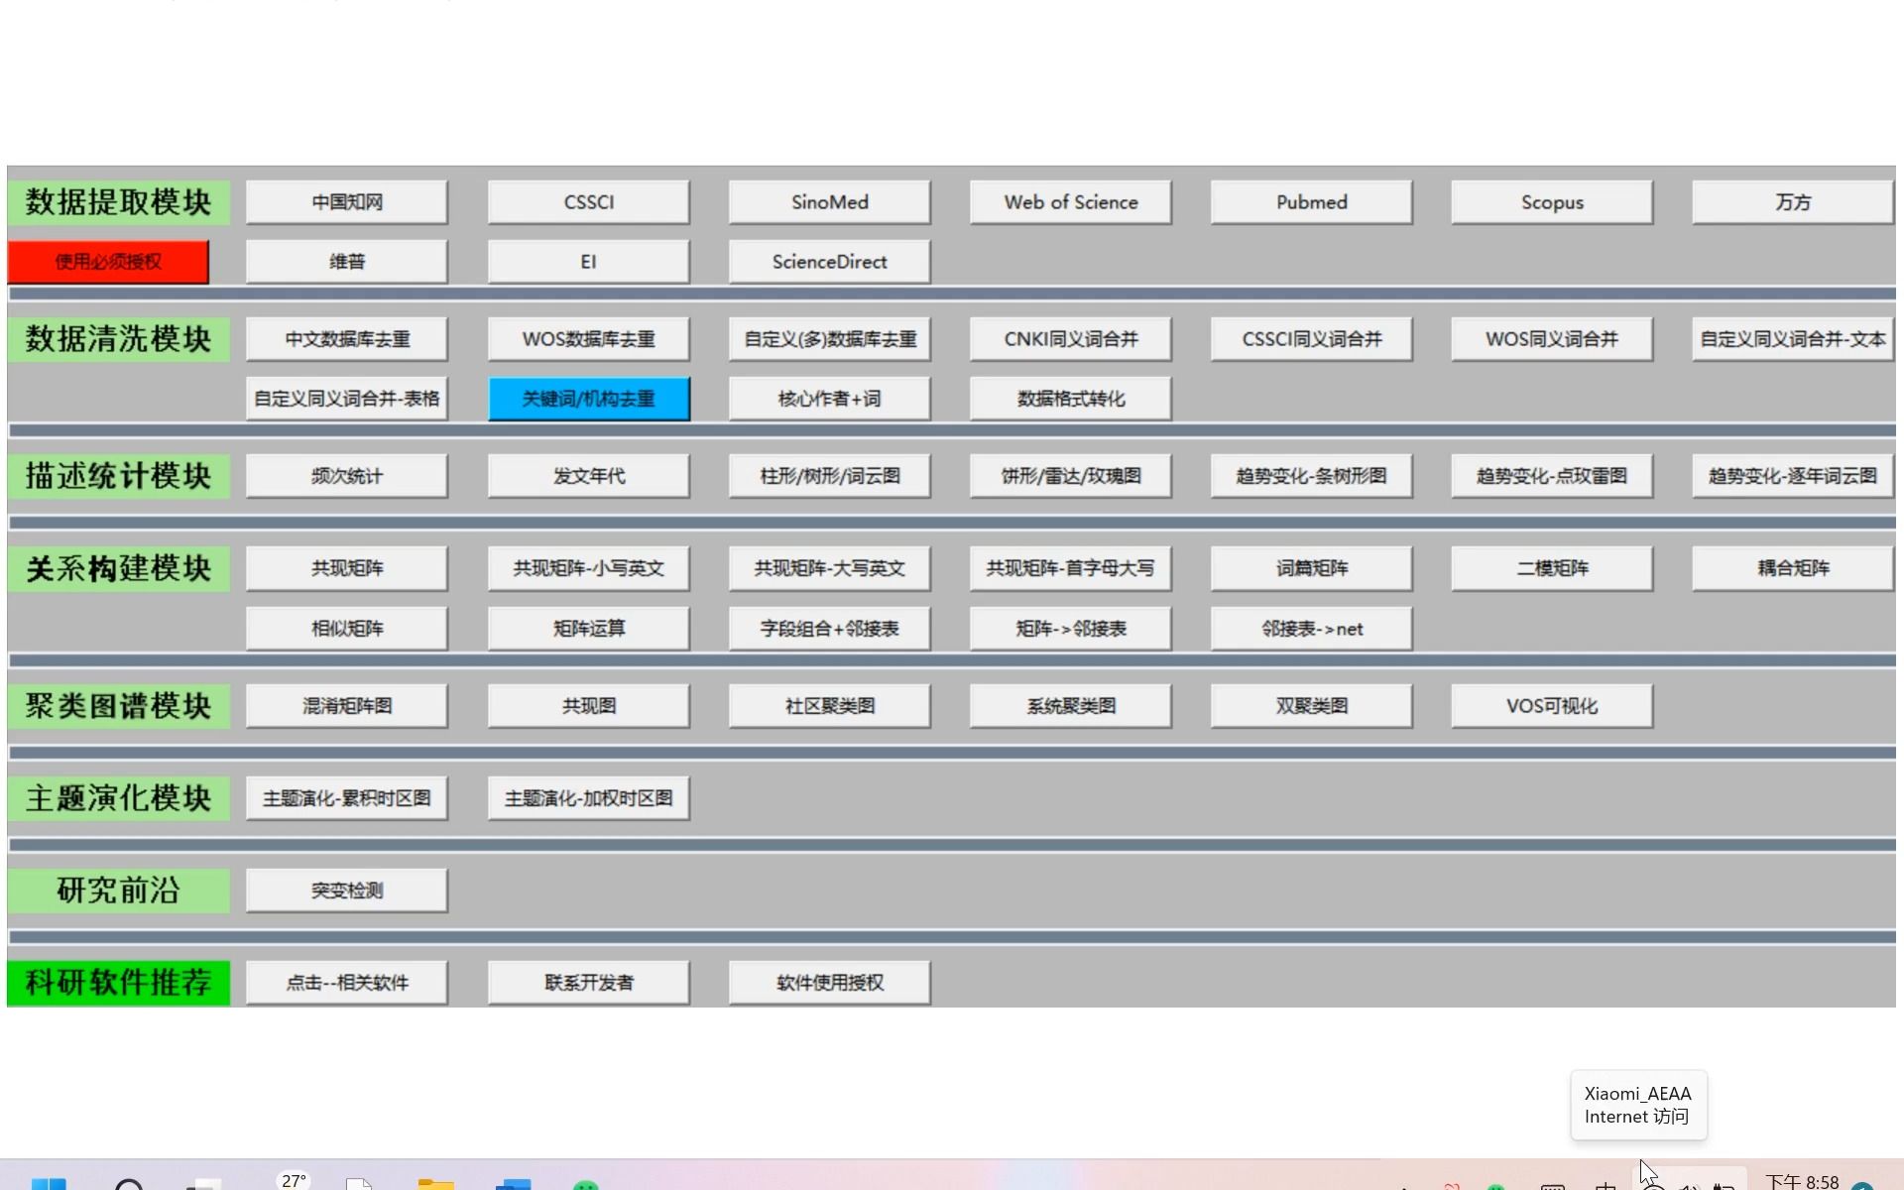Click 中文数据库去重 button
Screen dimensions: 1904x1190
(x=347, y=339)
